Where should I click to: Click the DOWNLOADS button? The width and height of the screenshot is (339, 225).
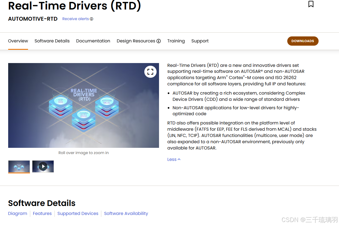(x=303, y=41)
